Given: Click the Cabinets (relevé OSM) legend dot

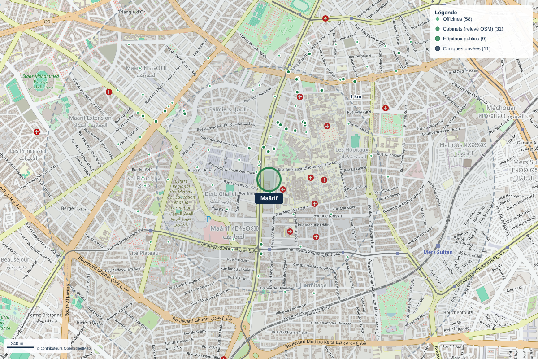Looking at the screenshot, I should tap(438, 29).
